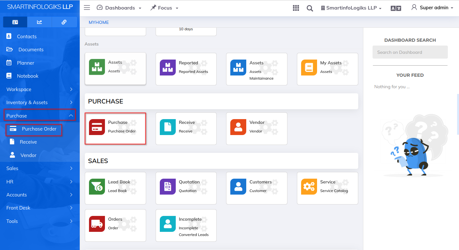Image resolution: width=459 pixels, height=250 pixels.
Task: Click the PURCHASE section heading
Action: coord(106,101)
